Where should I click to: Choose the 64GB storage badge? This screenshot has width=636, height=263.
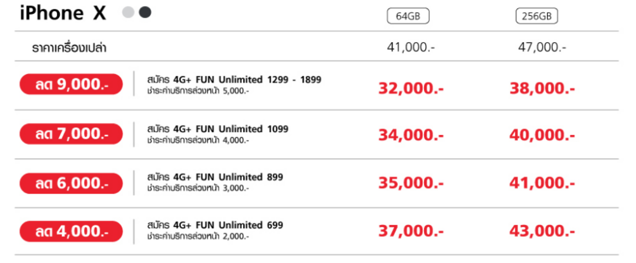[408, 16]
